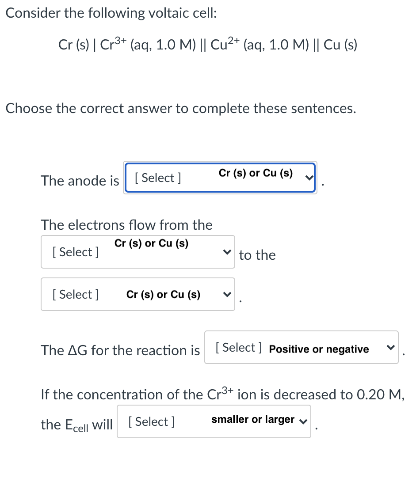Click the chevron arrow on the anode selector
The image size is (420, 478).
[x=309, y=178]
